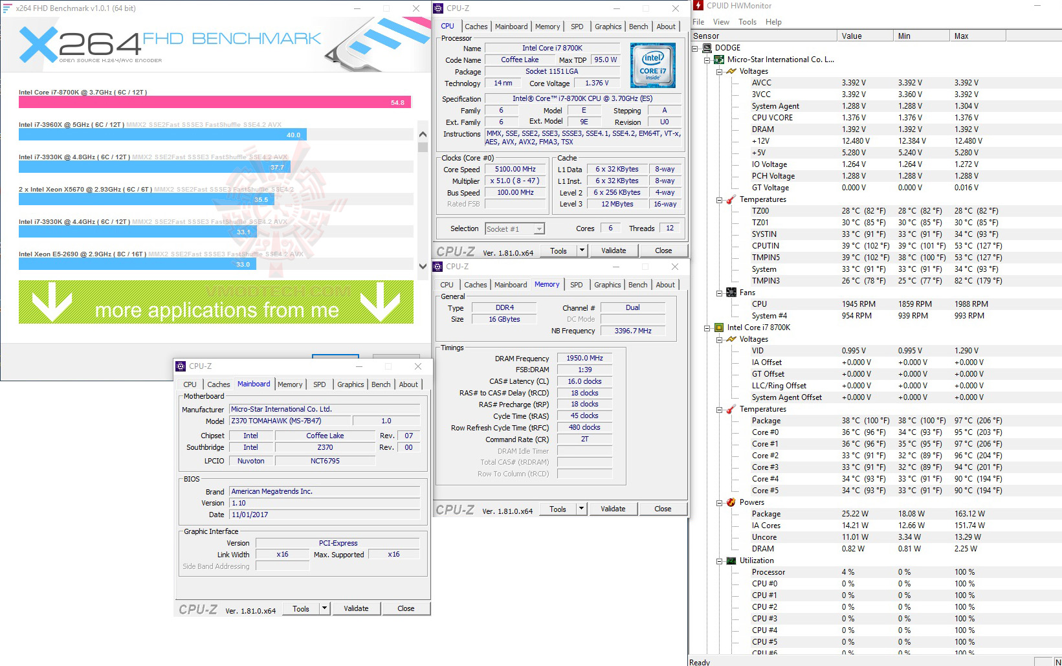The width and height of the screenshot is (1062, 666).
Task: Click Close in the CPU-Z Mainboard window
Action: click(x=406, y=608)
